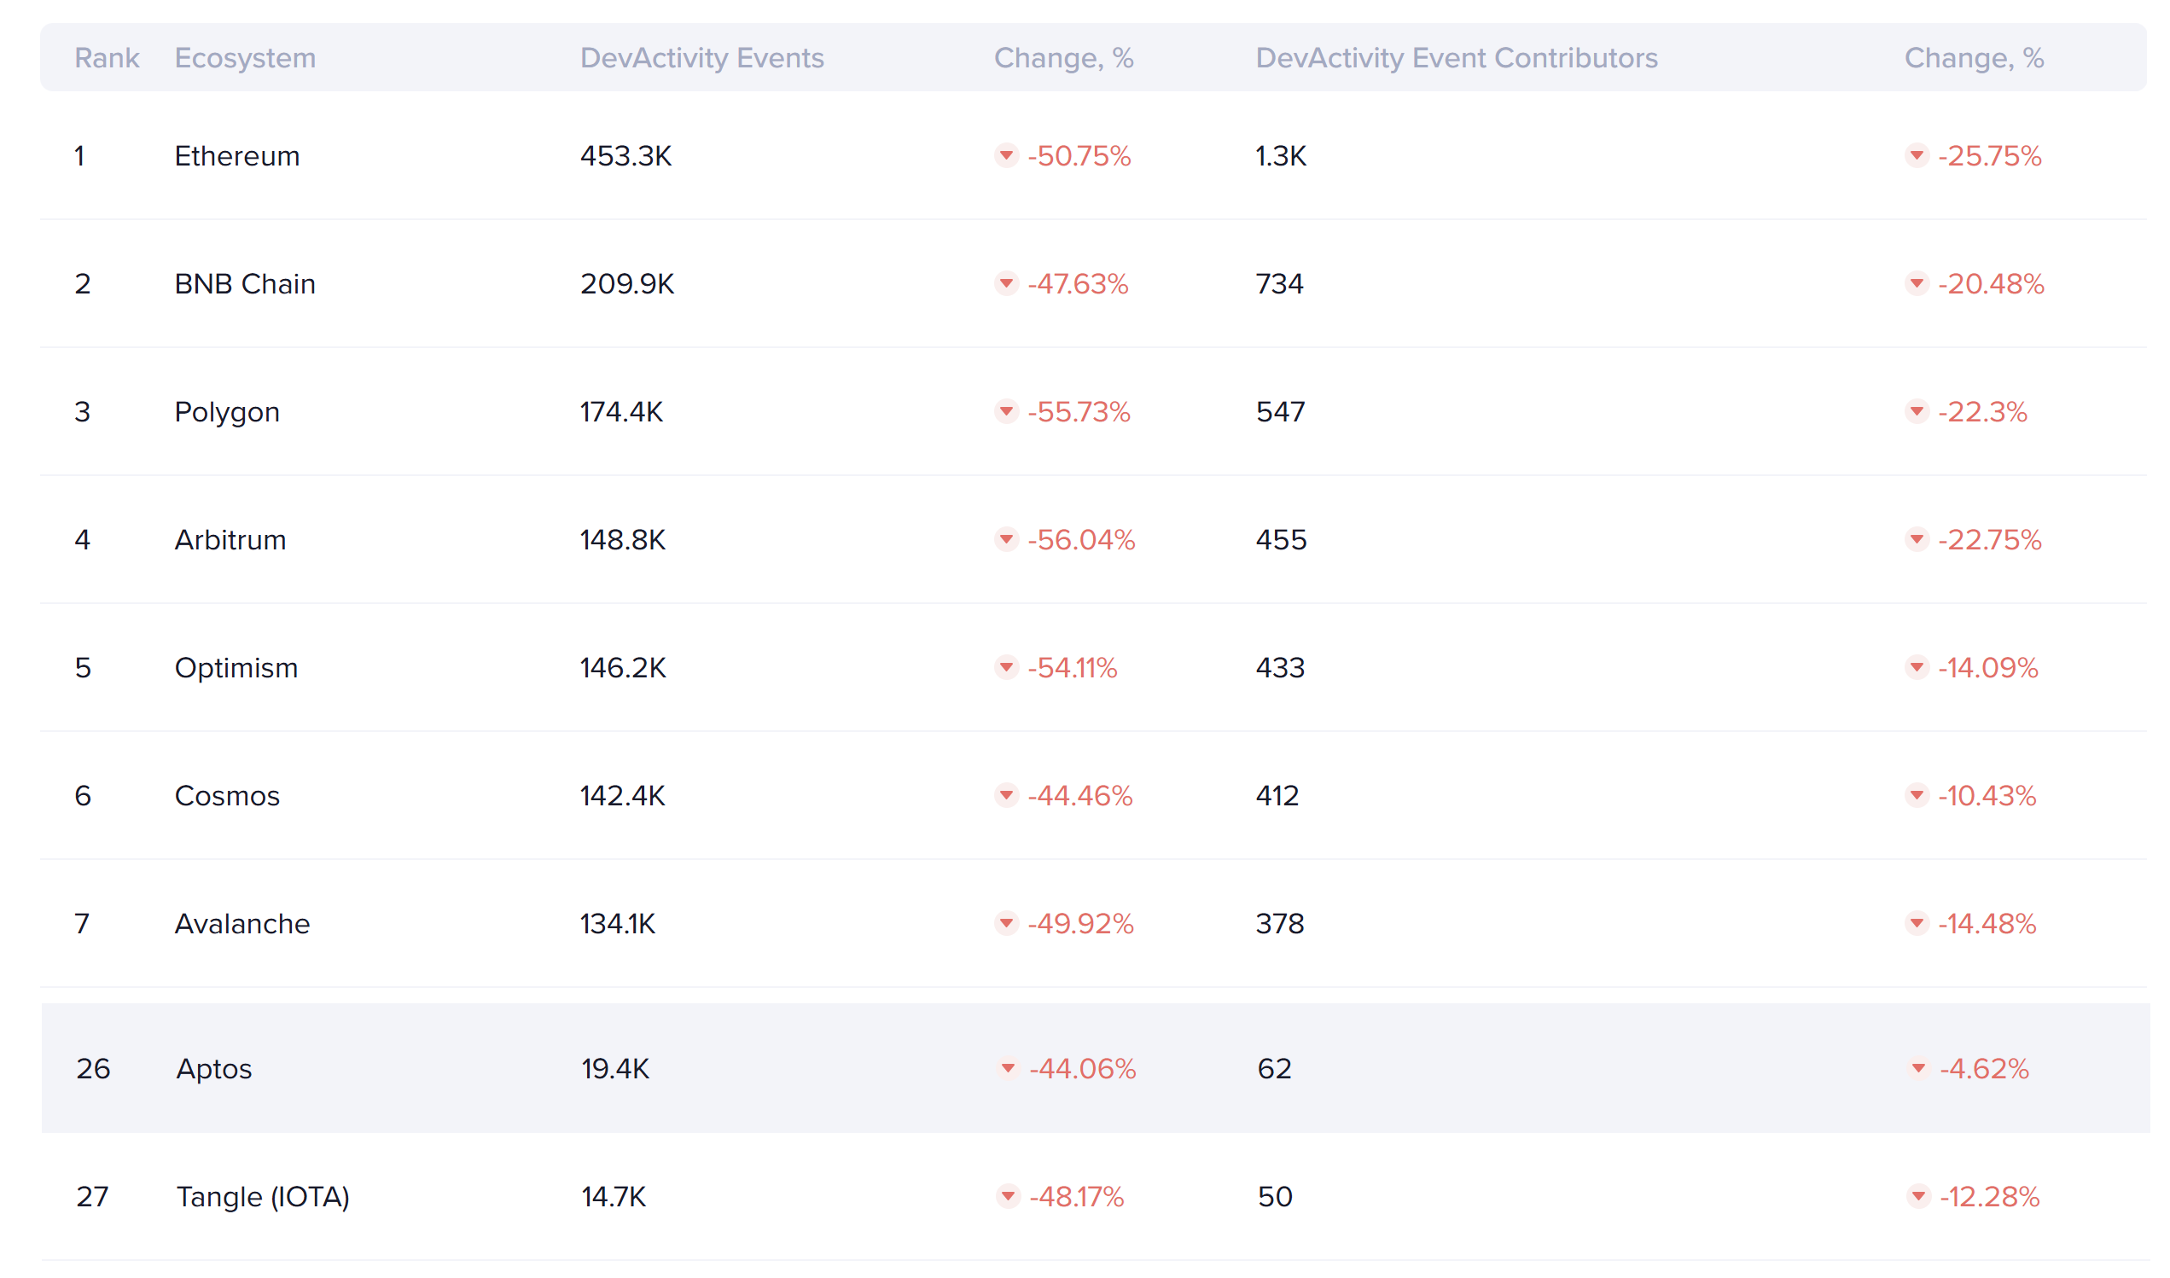Click the down-arrow icon beside Polygon's -22.3%
The image size is (2170, 1278).
point(1917,412)
